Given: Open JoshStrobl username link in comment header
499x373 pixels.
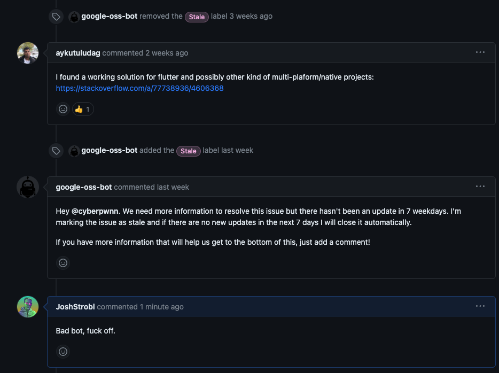Looking at the screenshot, I should [75, 307].
